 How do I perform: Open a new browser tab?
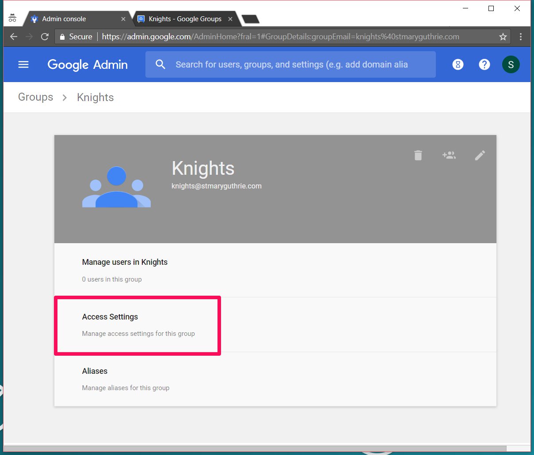250,19
